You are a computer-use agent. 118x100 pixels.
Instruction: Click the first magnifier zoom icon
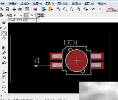(x=58, y=9)
